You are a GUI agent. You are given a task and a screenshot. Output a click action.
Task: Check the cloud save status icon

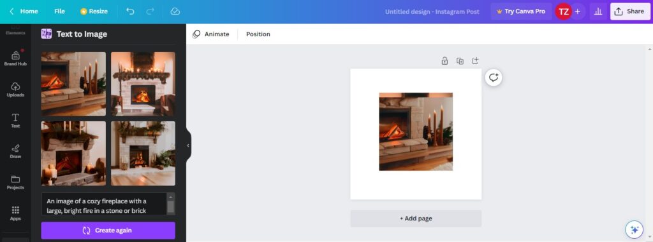click(x=175, y=11)
